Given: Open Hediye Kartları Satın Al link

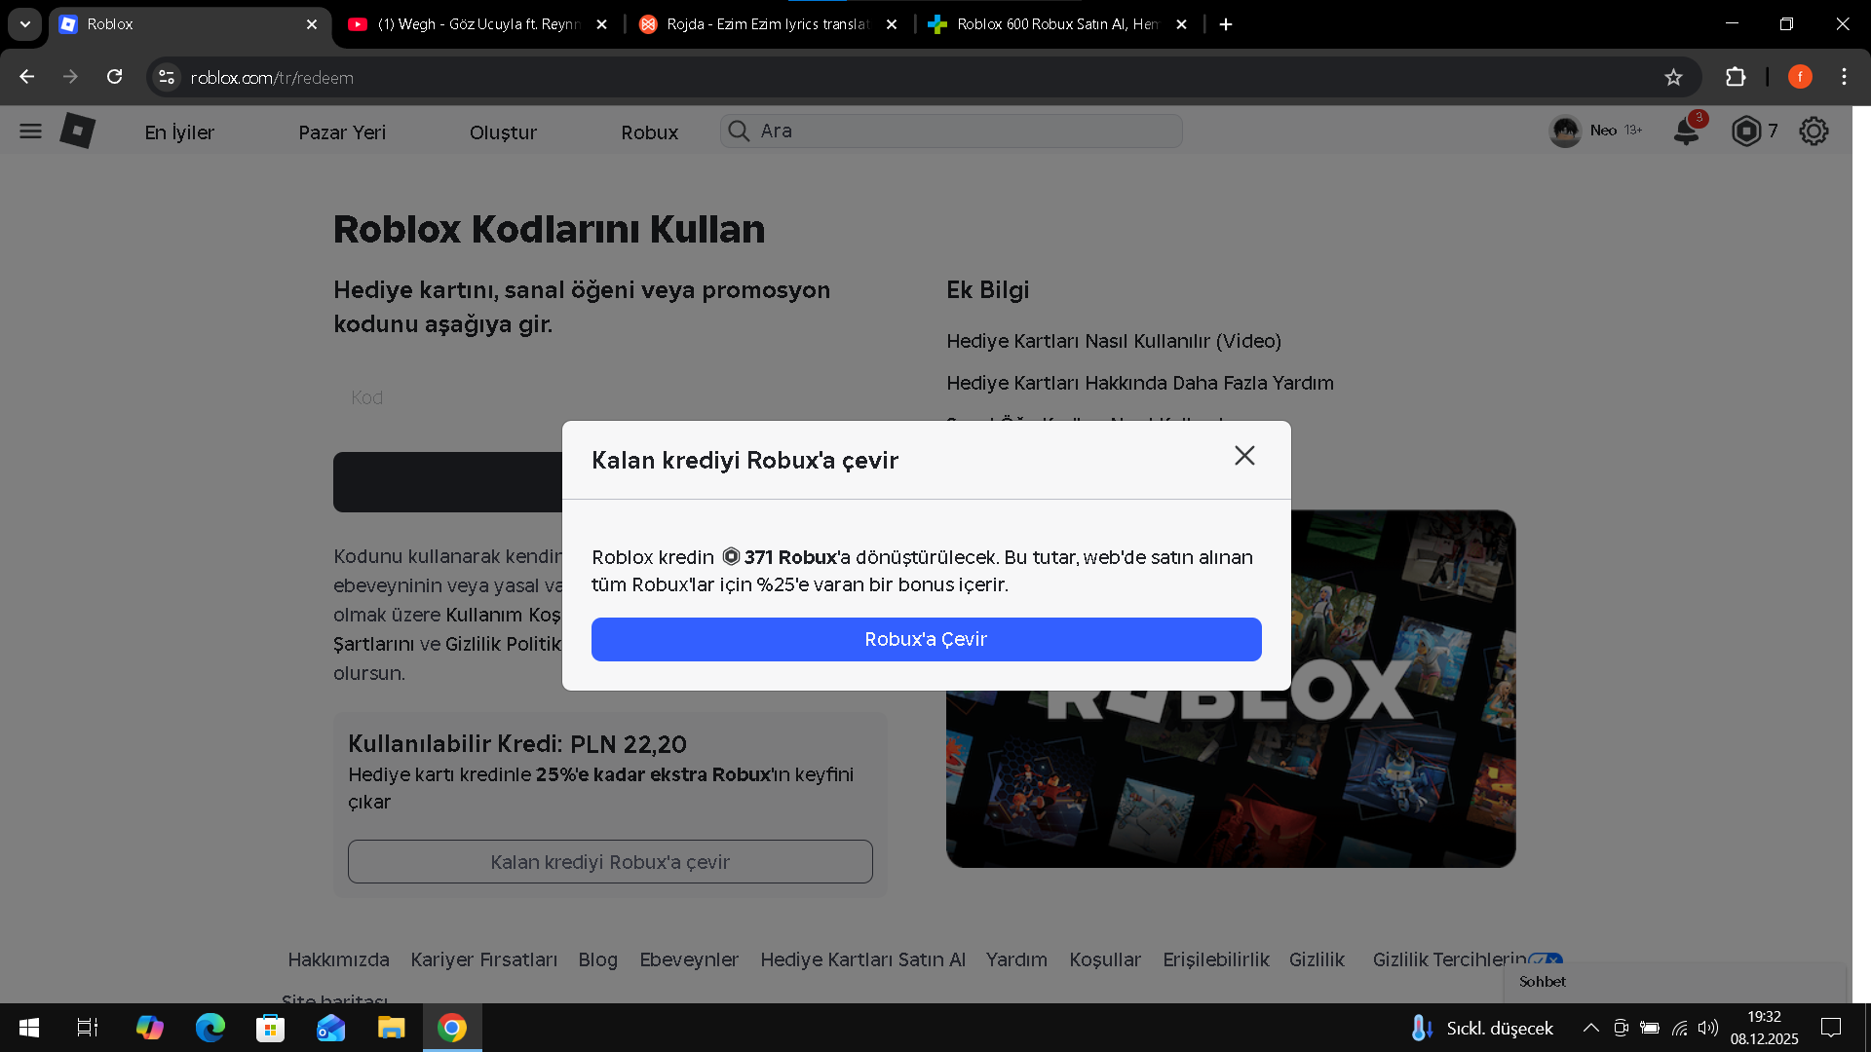Looking at the screenshot, I should click(862, 959).
